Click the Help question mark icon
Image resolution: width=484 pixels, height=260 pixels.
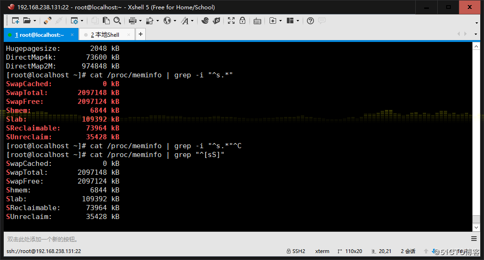click(x=310, y=21)
